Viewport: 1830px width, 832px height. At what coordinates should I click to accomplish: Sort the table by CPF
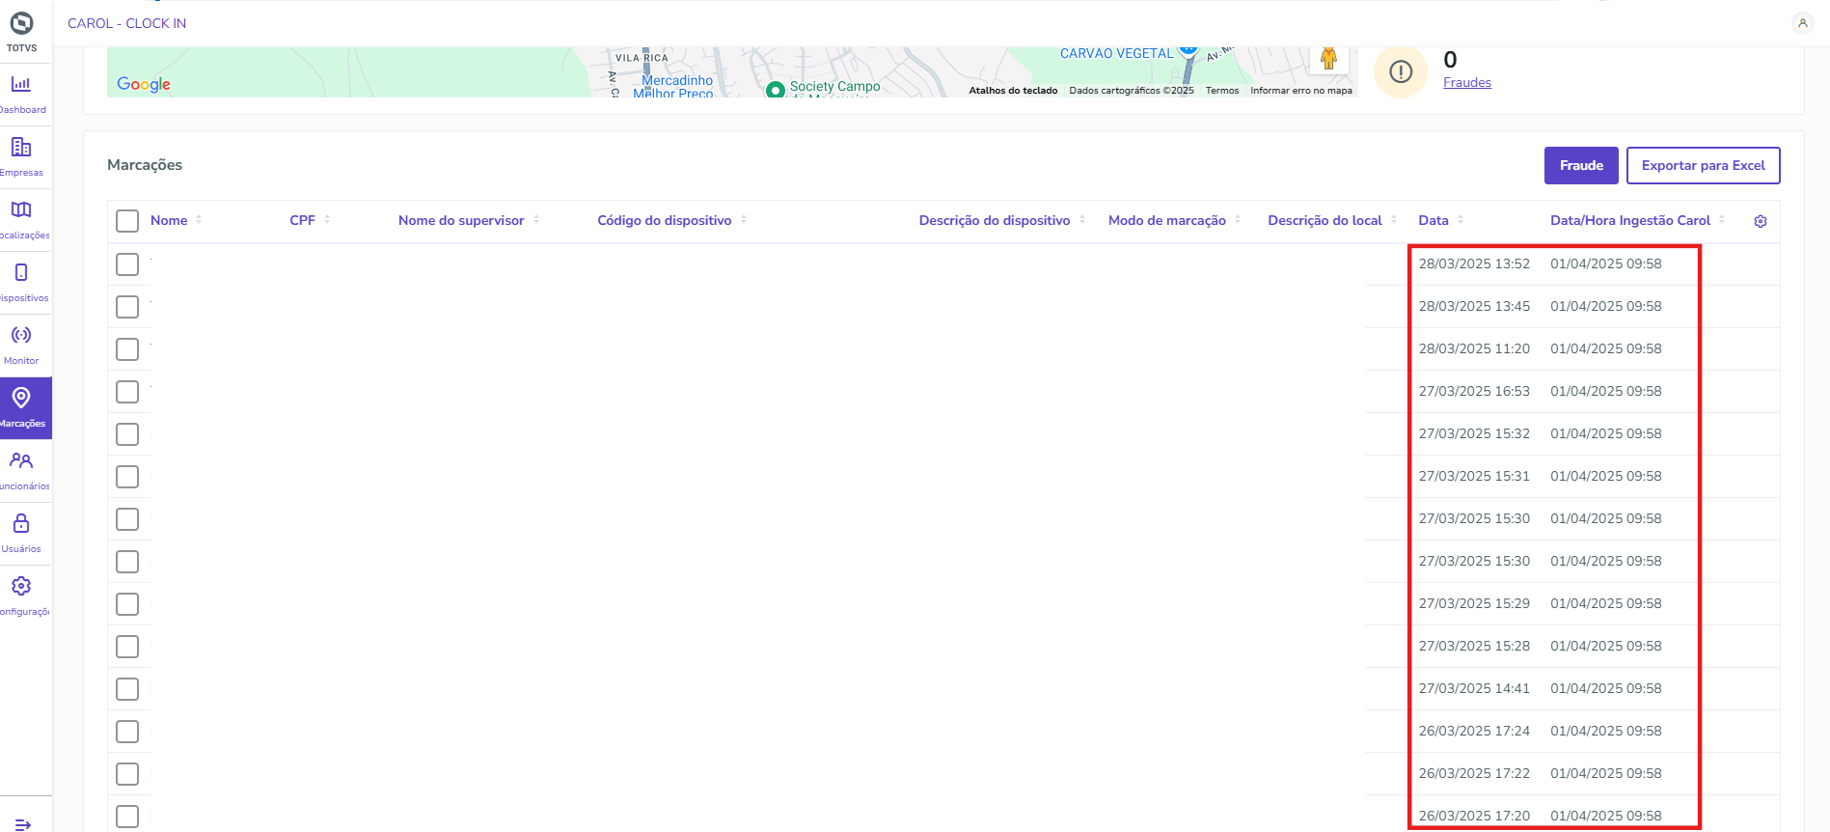[x=327, y=220]
